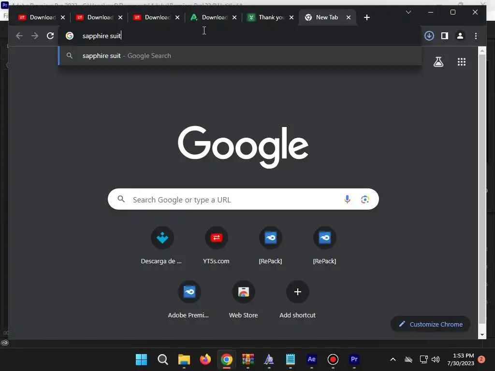This screenshot has height=371, width=495.
Task: Open File Explorer from the taskbar
Action: (184, 359)
